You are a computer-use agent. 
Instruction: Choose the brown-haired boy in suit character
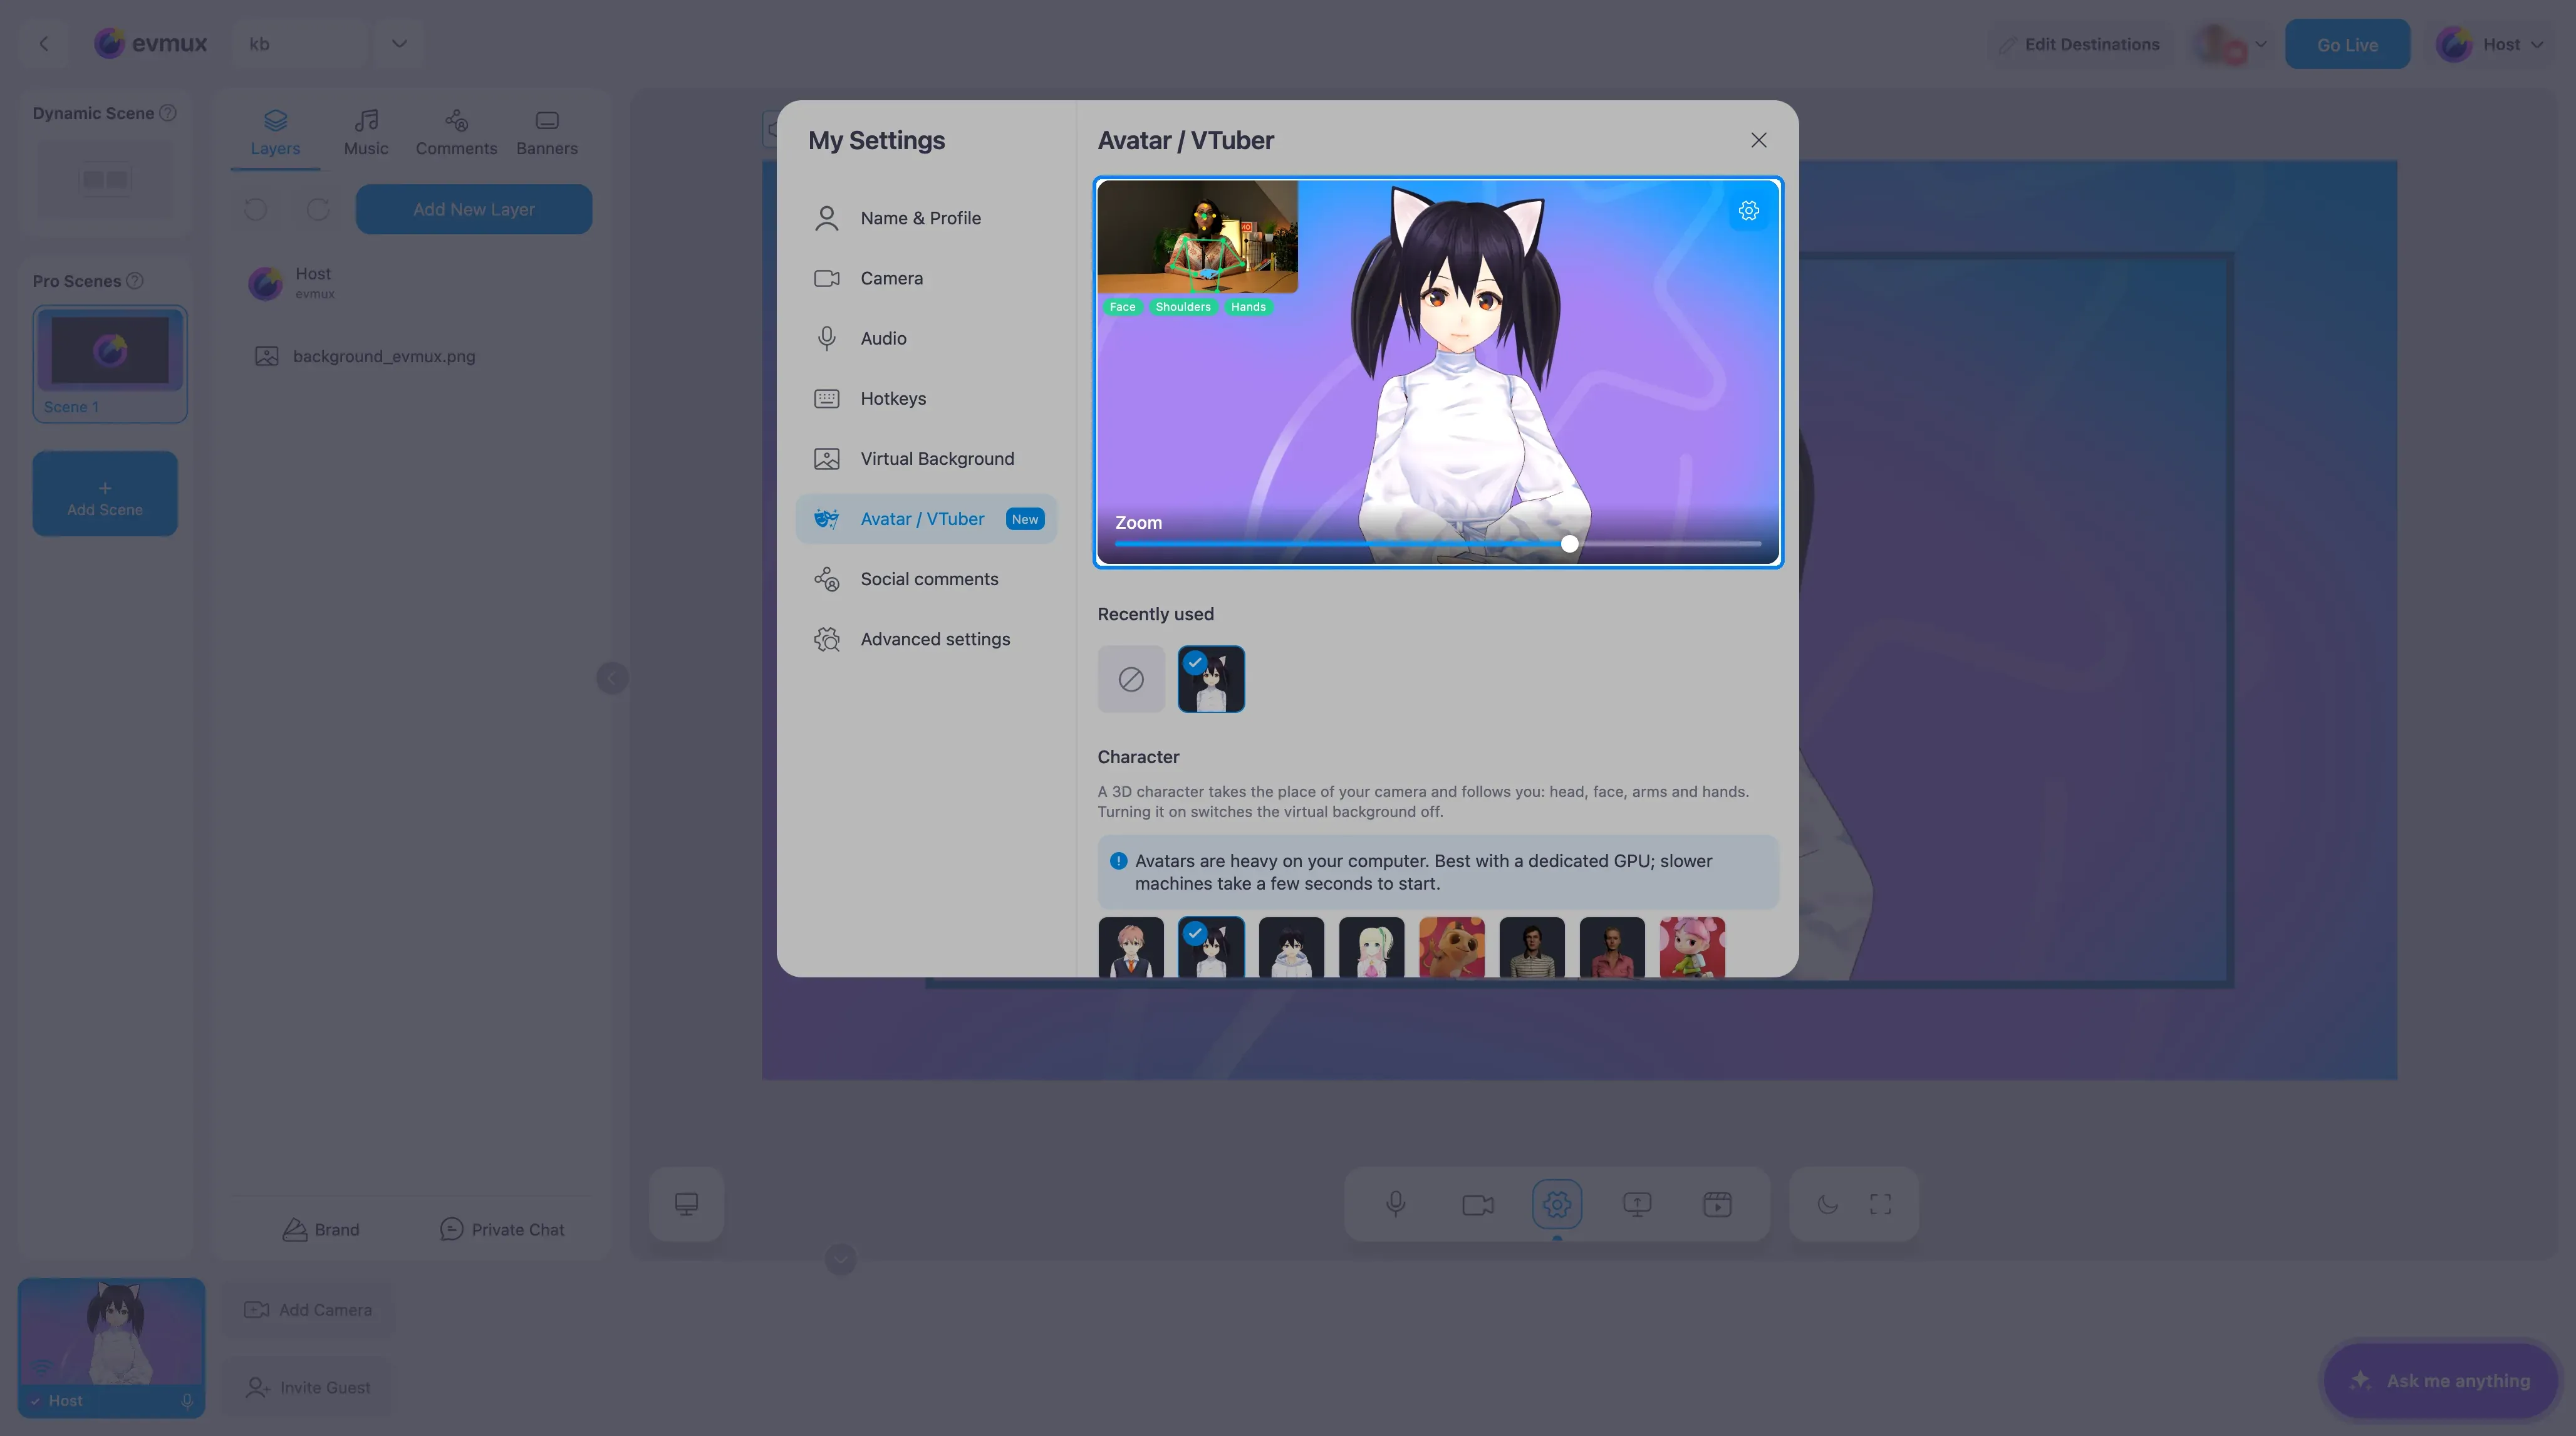click(x=1131, y=947)
